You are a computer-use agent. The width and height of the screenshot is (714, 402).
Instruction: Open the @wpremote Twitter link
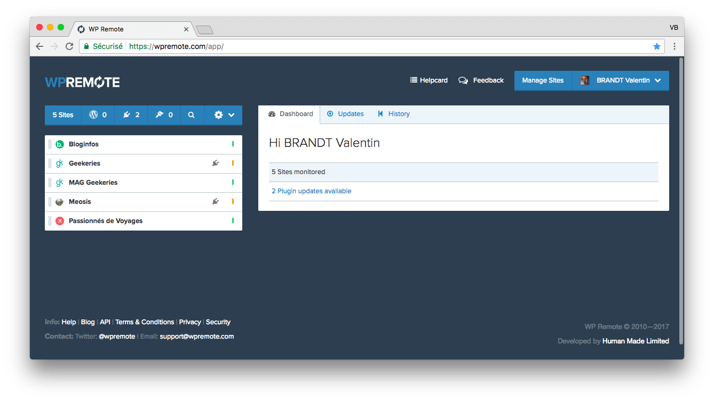click(117, 337)
